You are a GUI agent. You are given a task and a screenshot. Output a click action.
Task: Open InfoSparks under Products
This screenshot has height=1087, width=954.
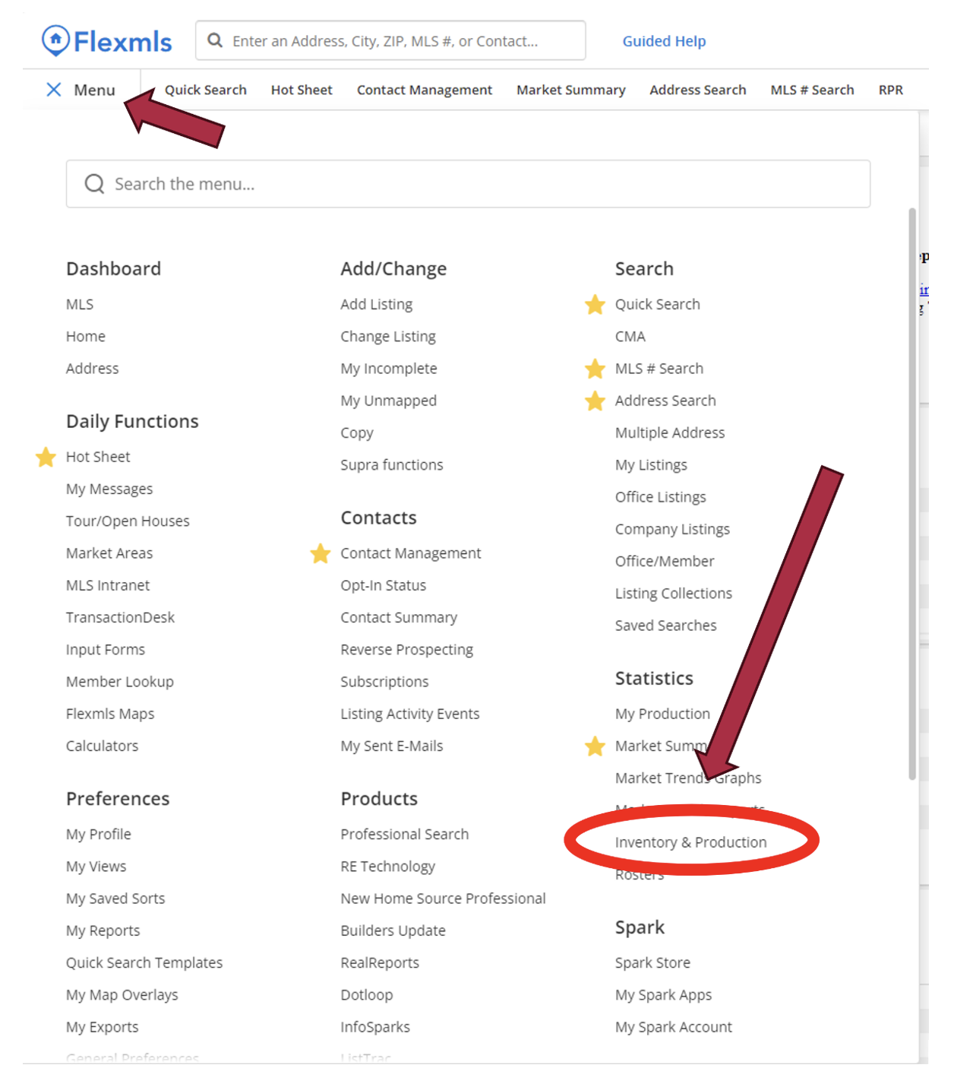tap(374, 1027)
